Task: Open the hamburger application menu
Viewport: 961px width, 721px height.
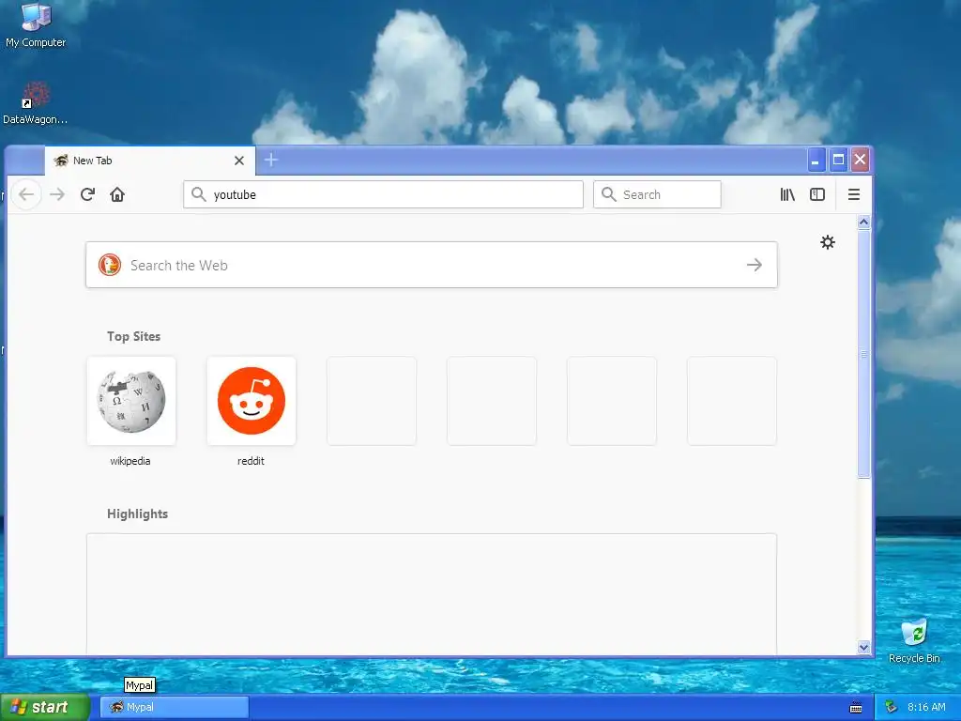Action: (854, 194)
